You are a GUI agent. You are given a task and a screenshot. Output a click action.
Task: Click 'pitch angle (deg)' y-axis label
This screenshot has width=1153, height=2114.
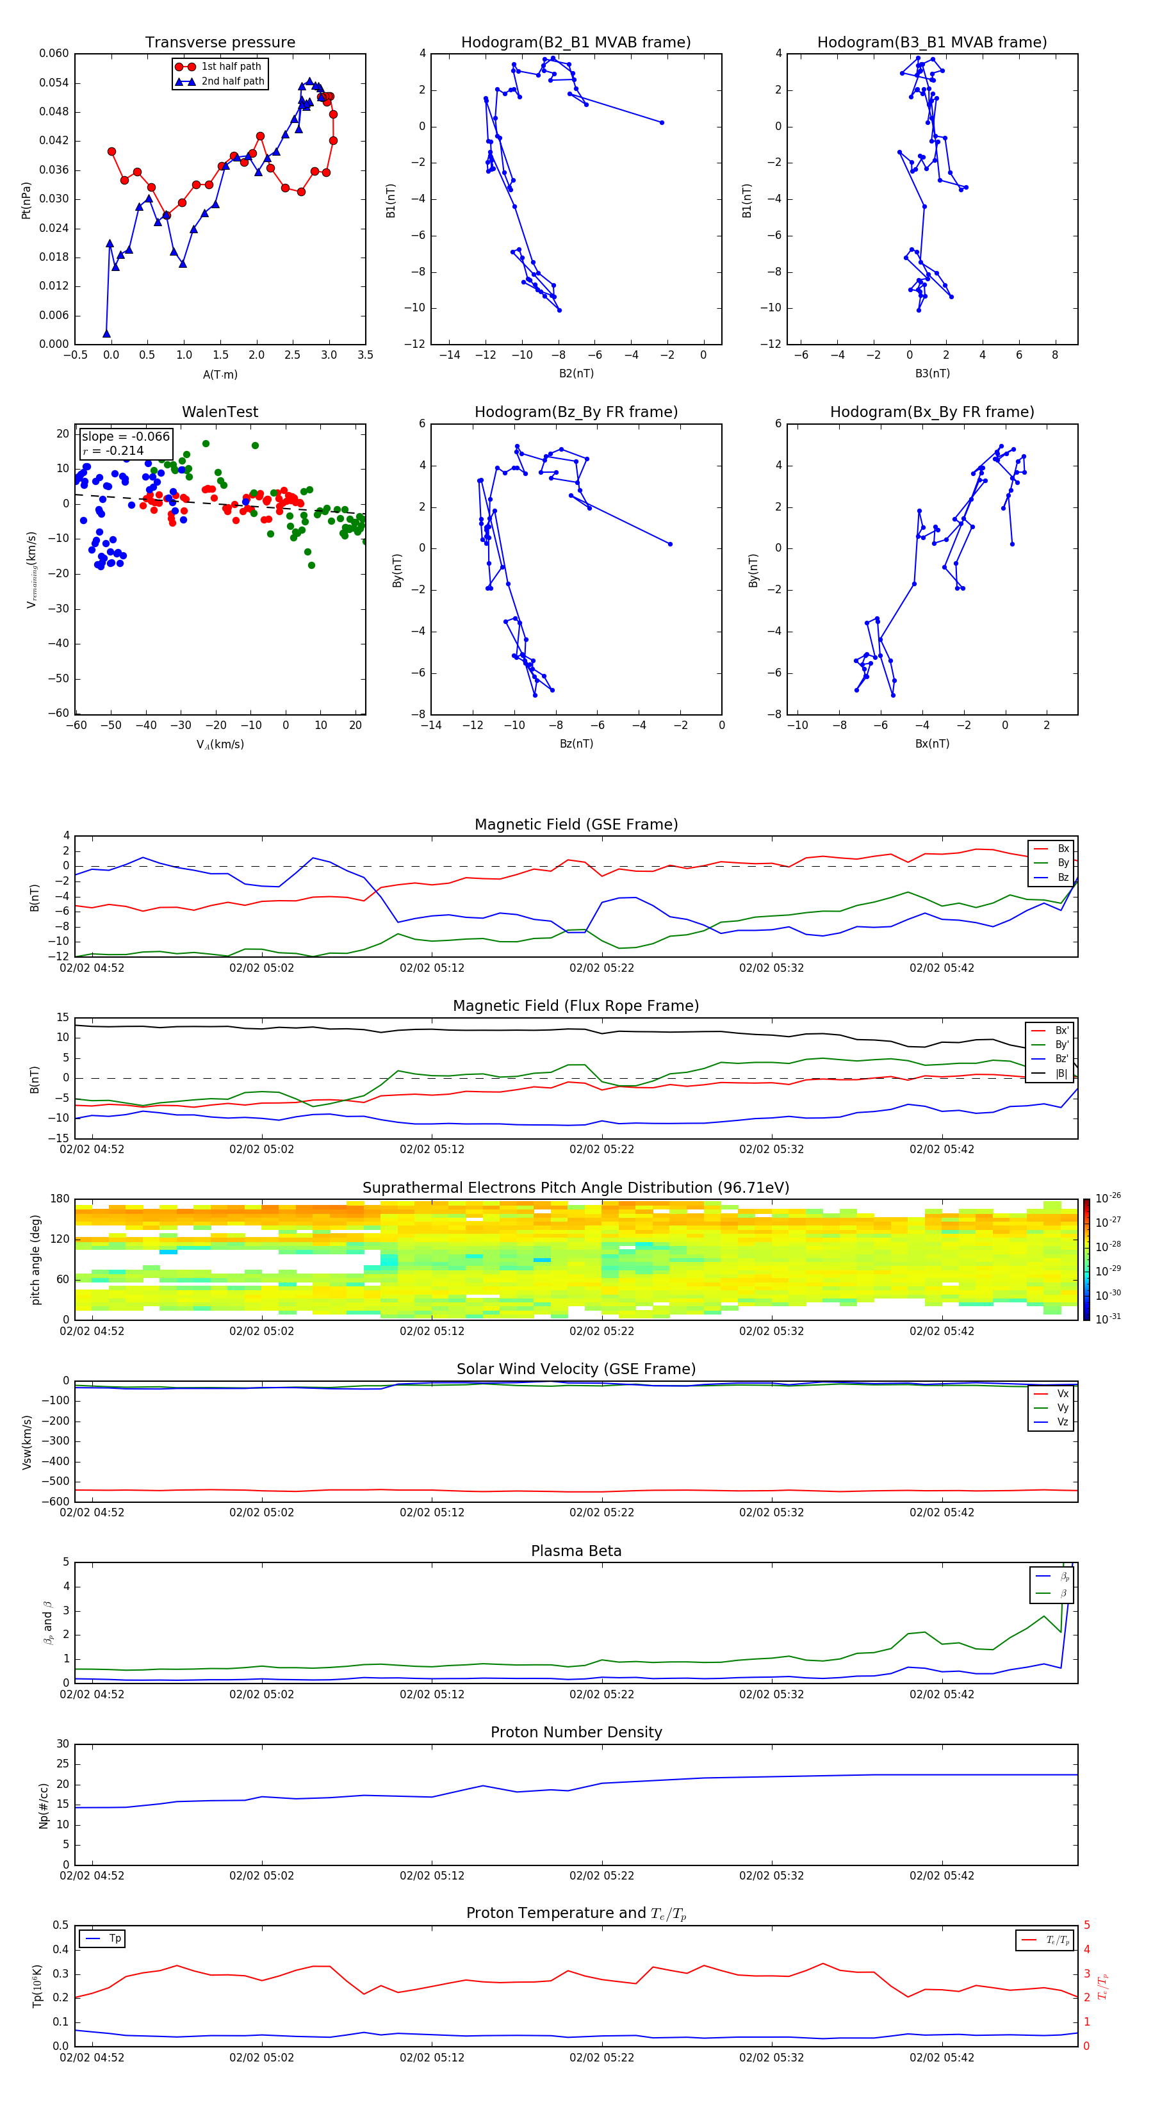point(35,1259)
